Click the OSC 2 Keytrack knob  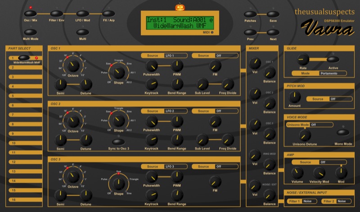pyautogui.click(x=152, y=140)
